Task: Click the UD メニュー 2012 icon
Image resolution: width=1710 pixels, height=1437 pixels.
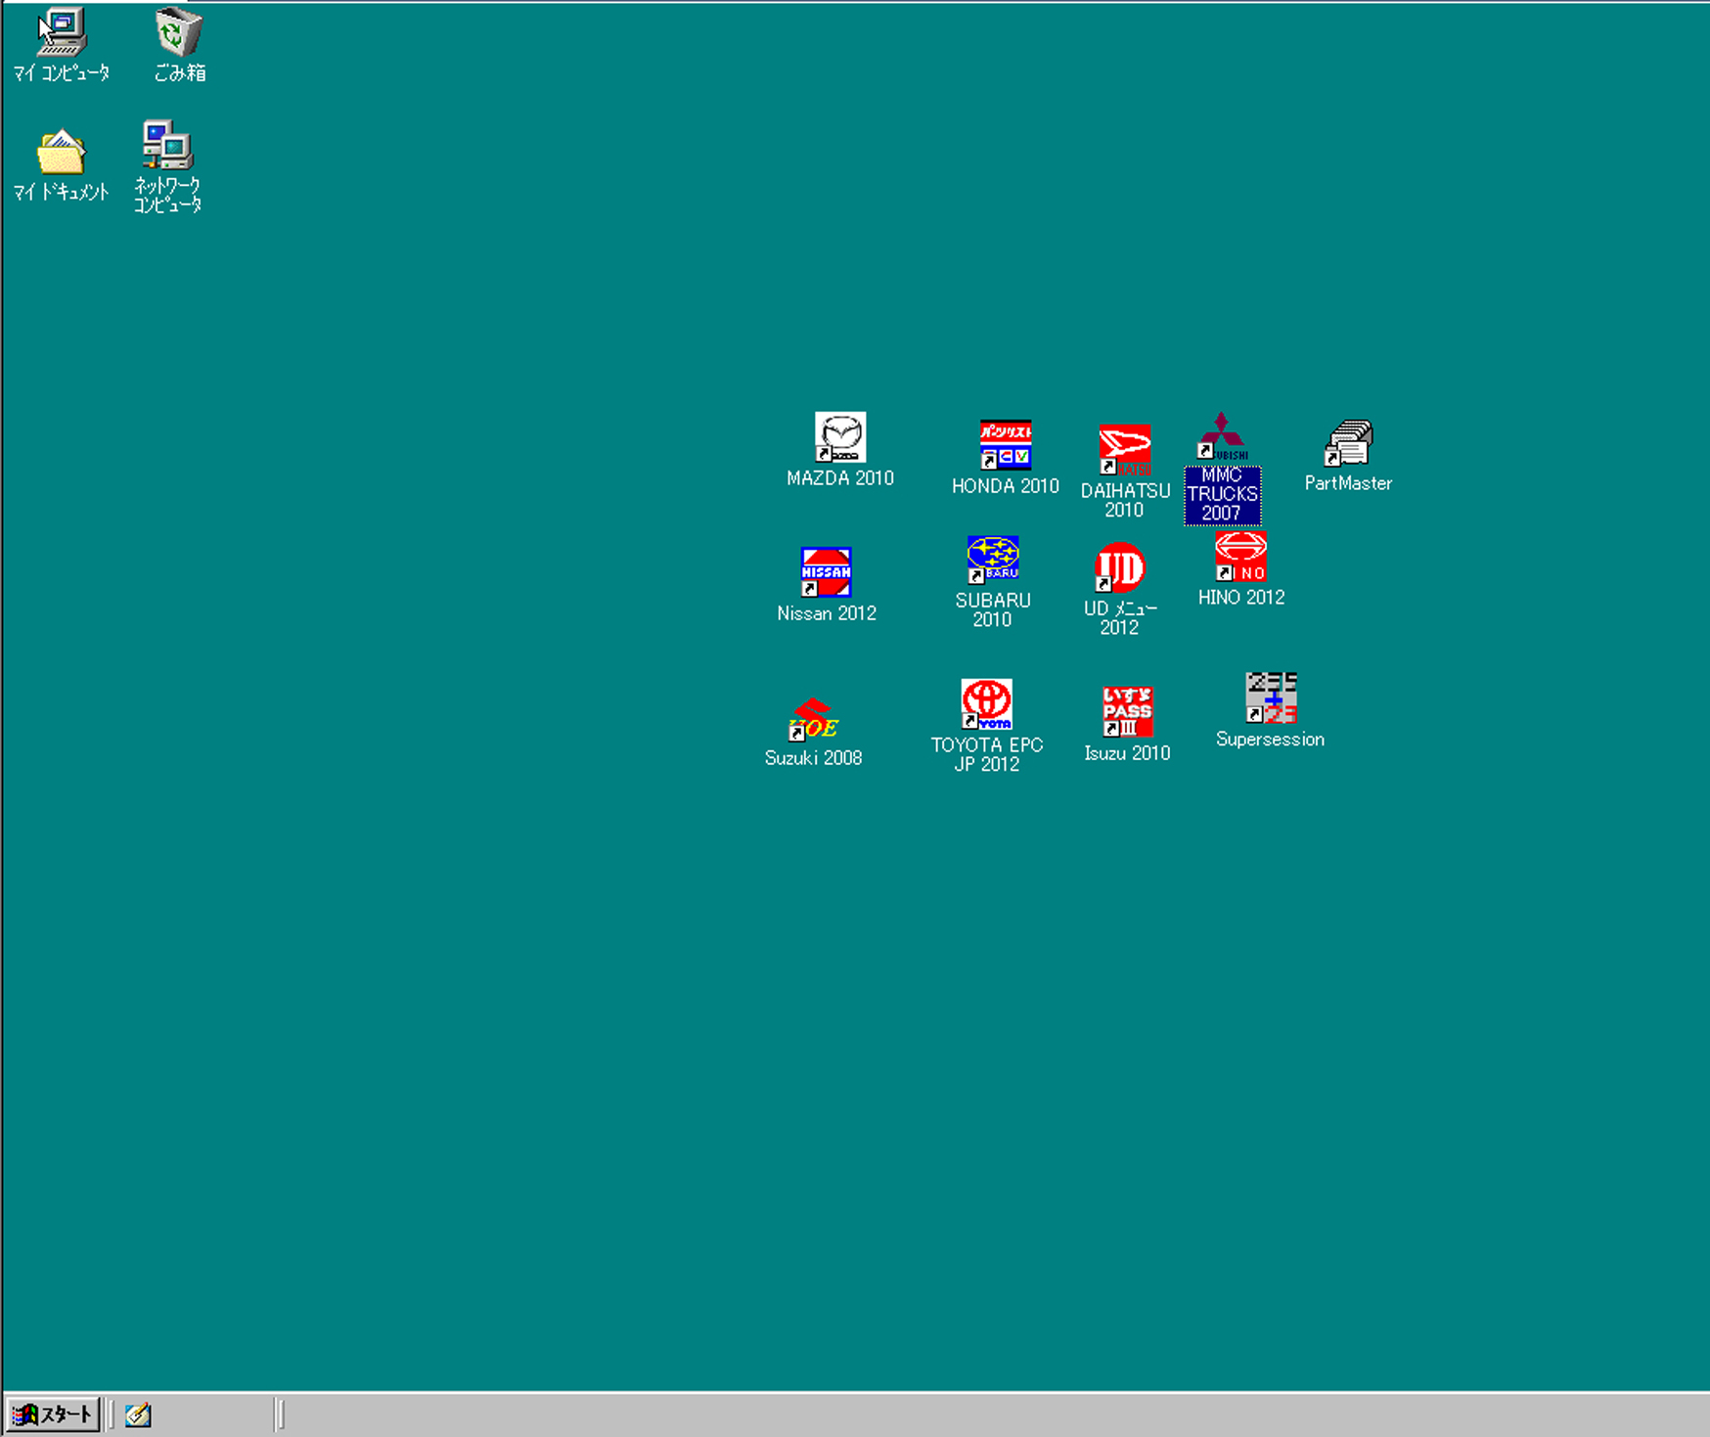Action: (x=1119, y=567)
